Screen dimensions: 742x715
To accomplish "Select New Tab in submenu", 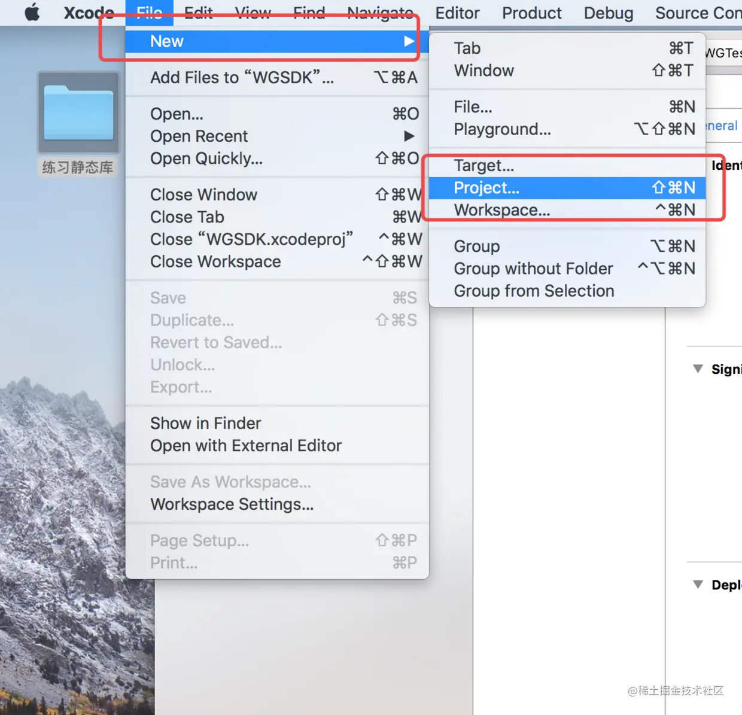I will 567,48.
